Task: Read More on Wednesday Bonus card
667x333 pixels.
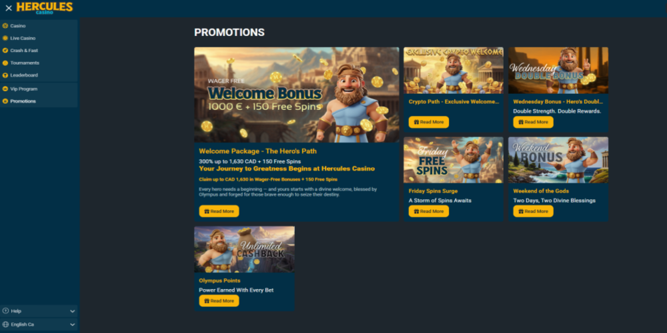Action: (533, 122)
